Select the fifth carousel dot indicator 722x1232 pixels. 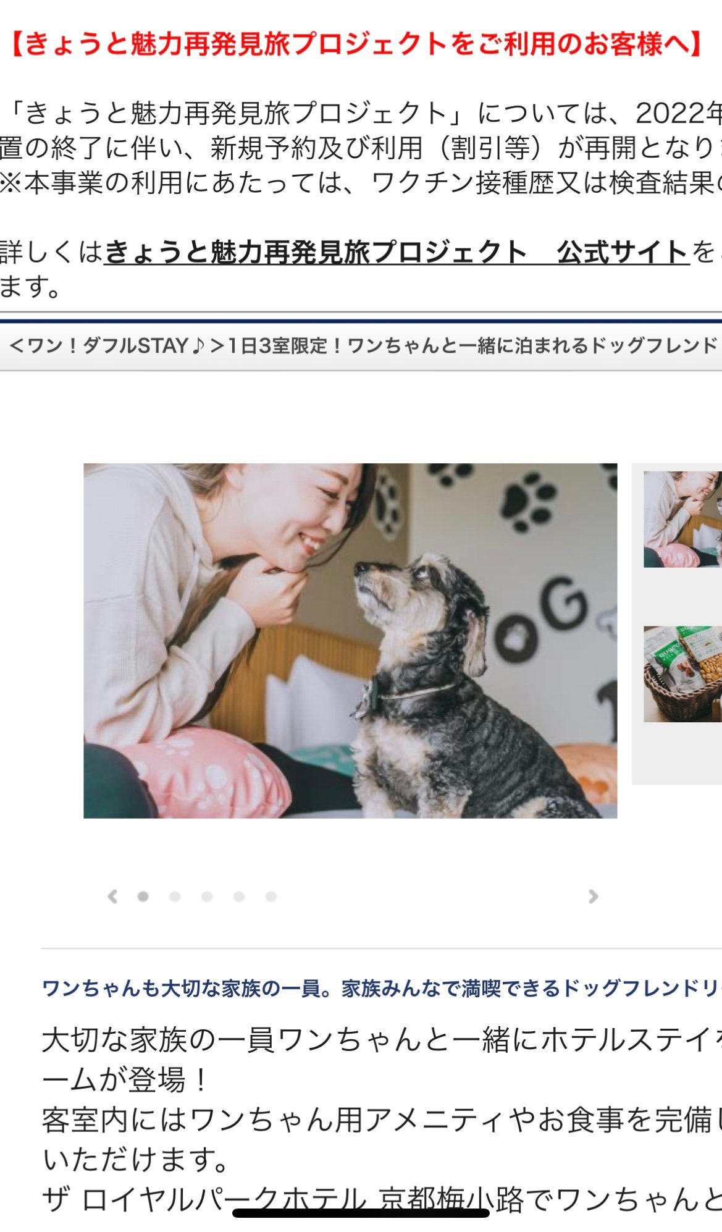(271, 897)
